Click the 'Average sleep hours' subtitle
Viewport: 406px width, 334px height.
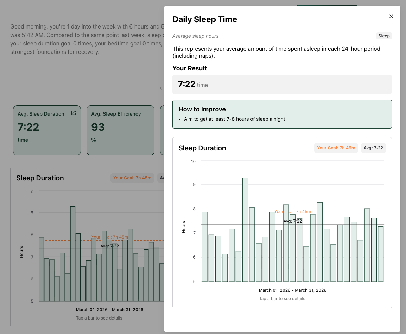(x=196, y=36)
